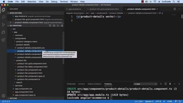Expand the product-category-menu folder
183x103 pixels.
click(x=15, y=41)
